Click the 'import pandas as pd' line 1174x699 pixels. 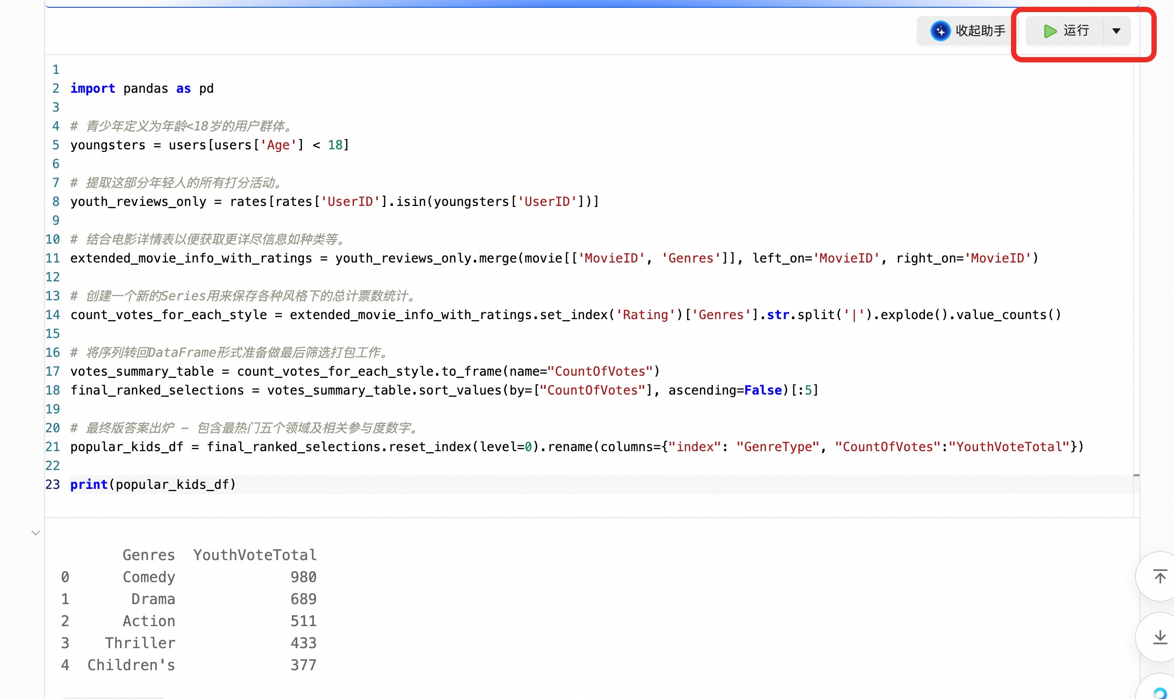(142, 89)
